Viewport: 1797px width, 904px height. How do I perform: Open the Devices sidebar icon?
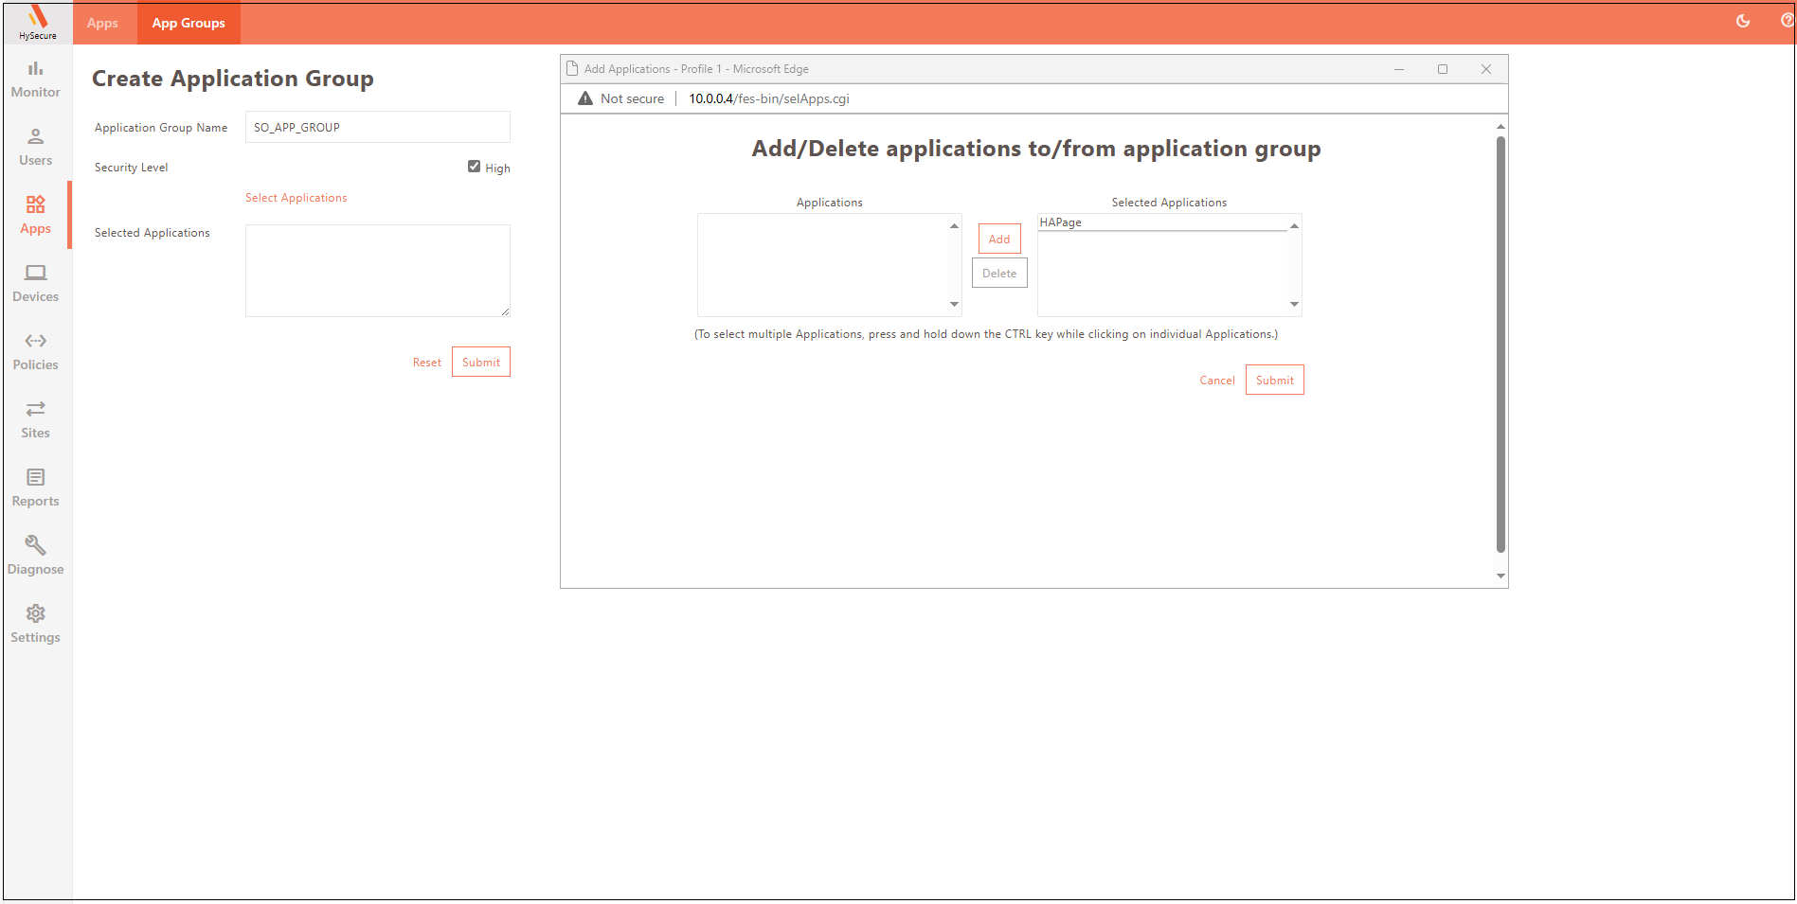click(36, 283)
